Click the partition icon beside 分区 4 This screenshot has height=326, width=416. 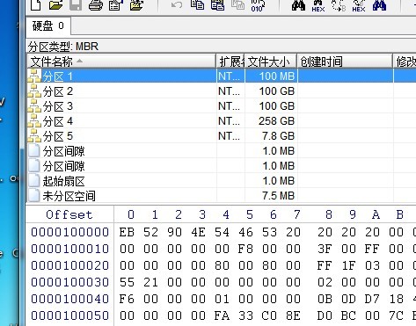coord(34,121)
